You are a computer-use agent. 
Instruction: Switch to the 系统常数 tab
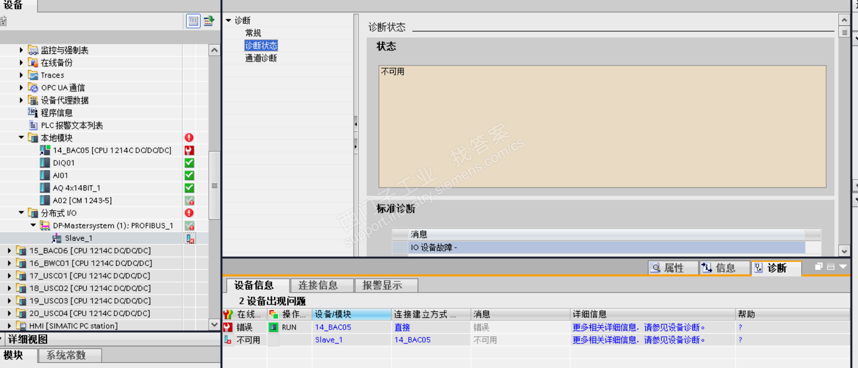pos(70,355)
